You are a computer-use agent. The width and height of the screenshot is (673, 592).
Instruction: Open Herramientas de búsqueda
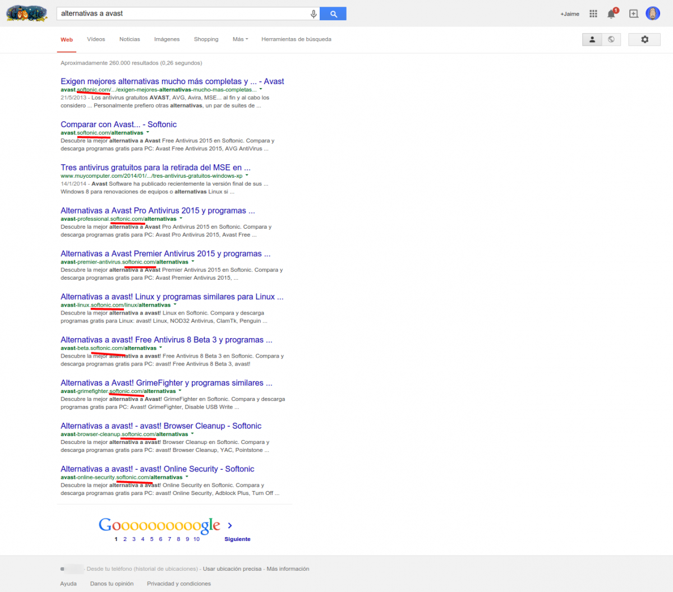coord(296,39)
